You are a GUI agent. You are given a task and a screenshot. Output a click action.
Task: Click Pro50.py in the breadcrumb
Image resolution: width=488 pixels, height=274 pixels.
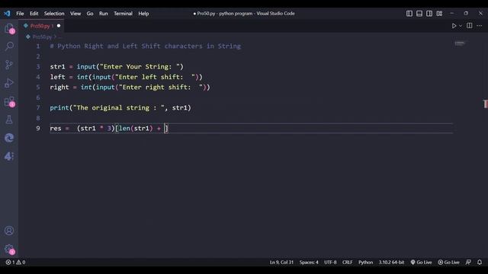pos(42,37)
